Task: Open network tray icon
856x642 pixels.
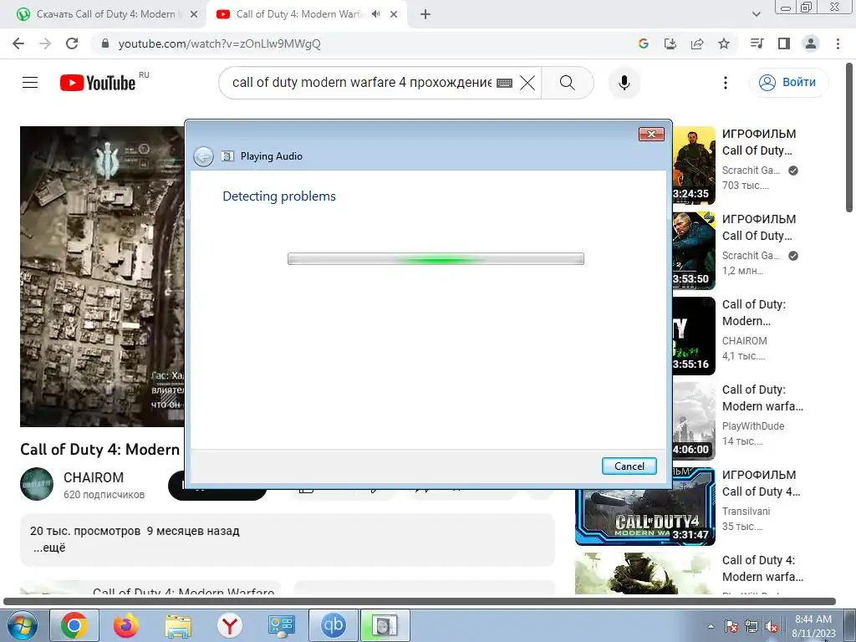Action: (752, 626)
